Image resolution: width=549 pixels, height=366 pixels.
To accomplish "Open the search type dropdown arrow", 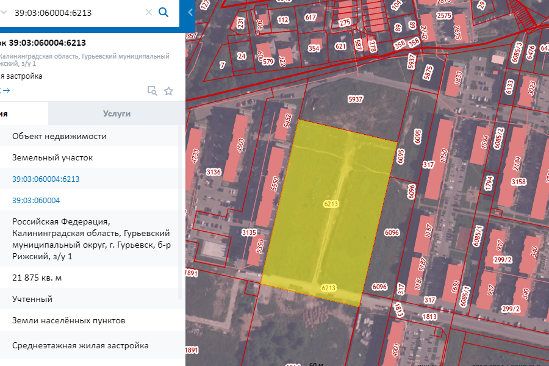I will pyautogui.click(x=4, y=12).
